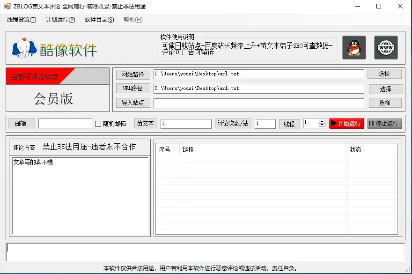Click the 软件使用说明 description text
The image size is (412, 274).
(247, 49)
